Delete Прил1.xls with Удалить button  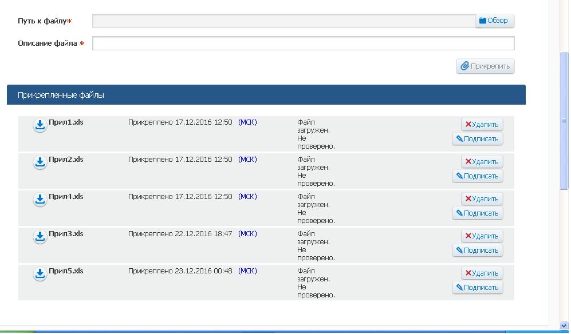(x=482, y=125)
